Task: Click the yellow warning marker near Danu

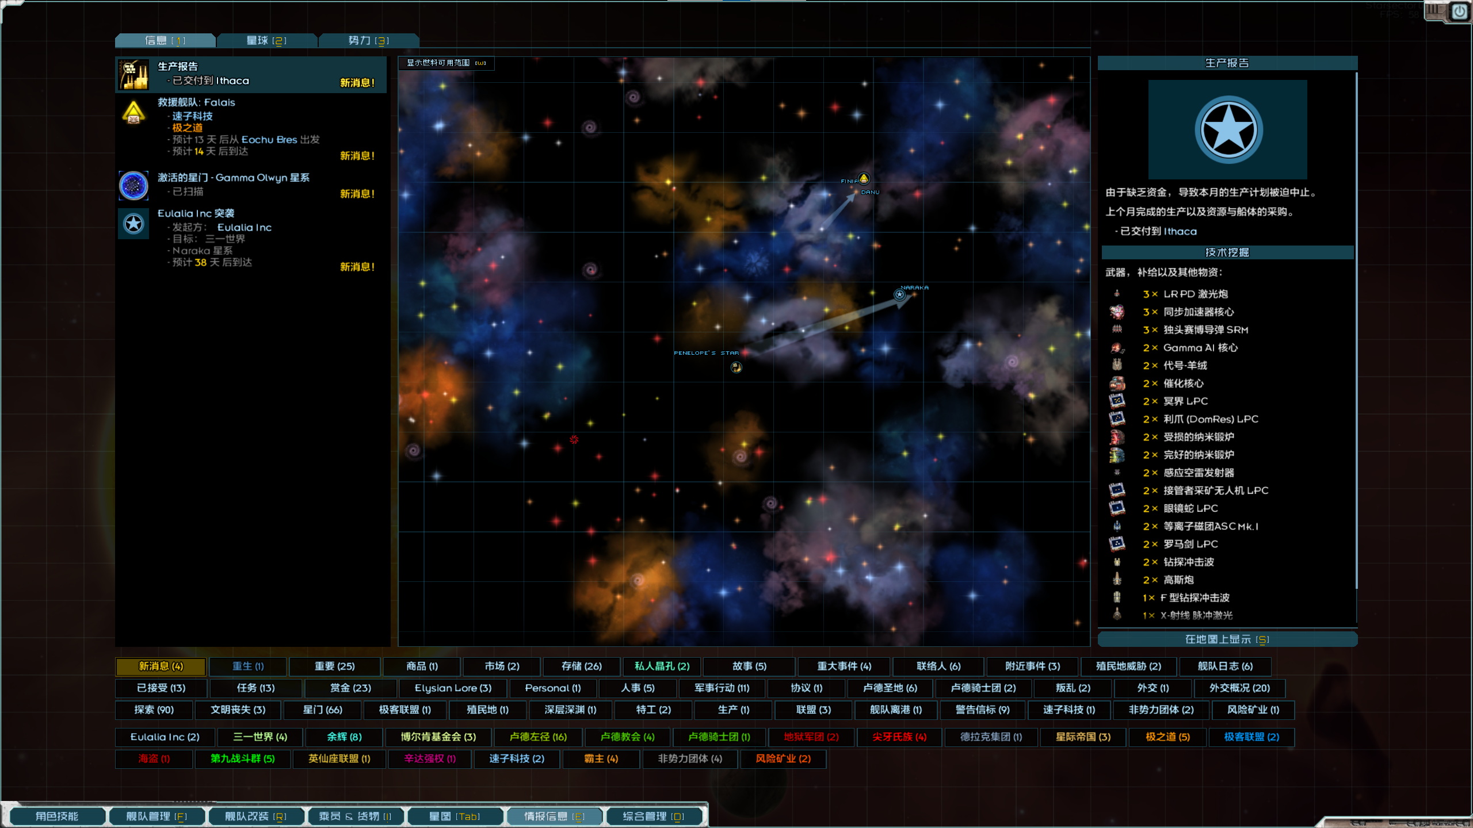Action: coord(864,179)
